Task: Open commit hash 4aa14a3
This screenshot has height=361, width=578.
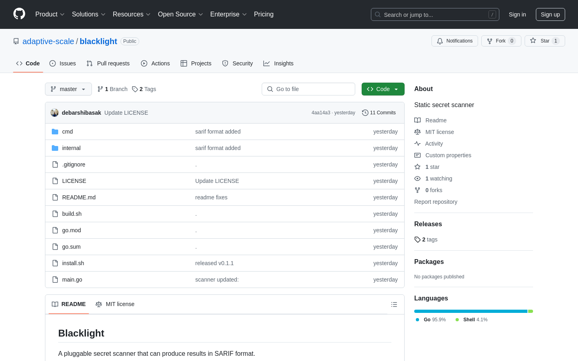Action: 321,113
